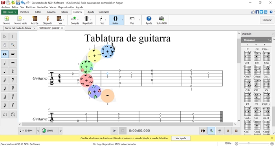
Task: Open the 60 BPM tempo dropdown arrow
Action: [38, 131]
